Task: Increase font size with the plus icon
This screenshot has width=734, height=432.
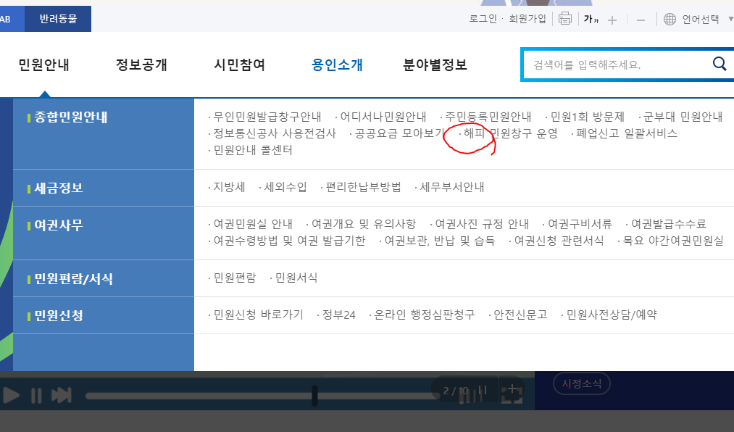Action: [612, 20]
